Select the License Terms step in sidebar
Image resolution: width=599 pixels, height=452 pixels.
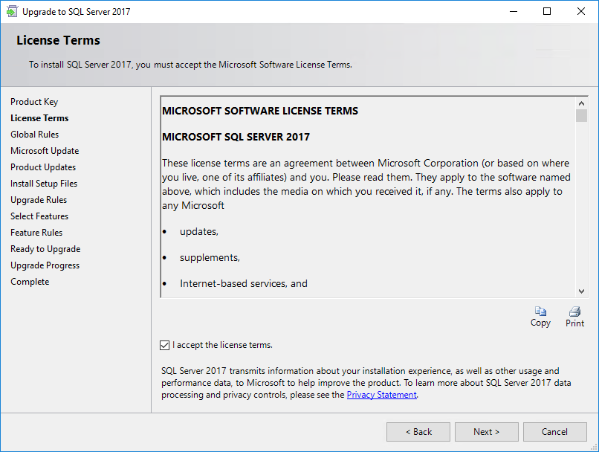(x=39, y=118)
